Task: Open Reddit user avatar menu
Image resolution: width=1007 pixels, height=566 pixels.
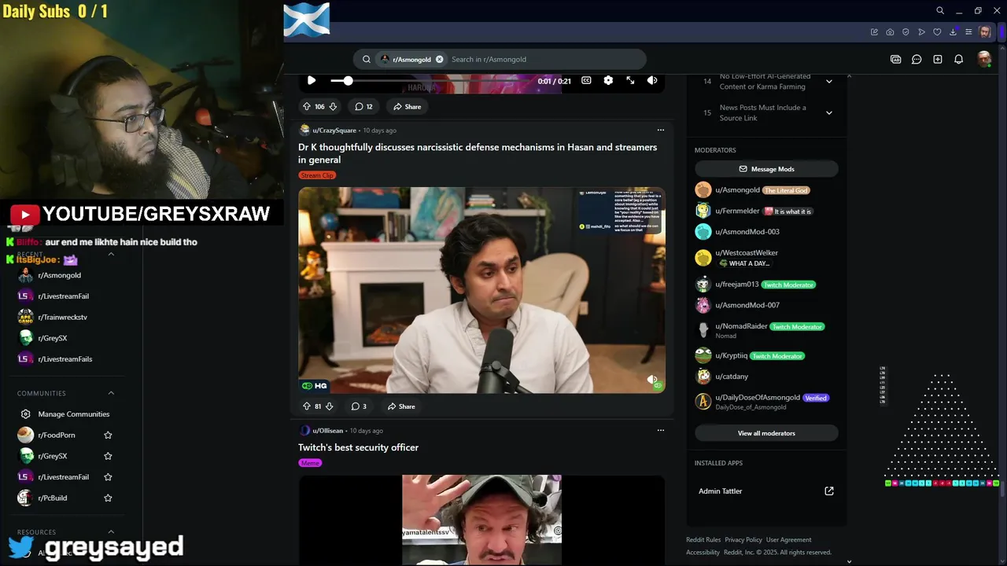Action: (x=983, y=59)
